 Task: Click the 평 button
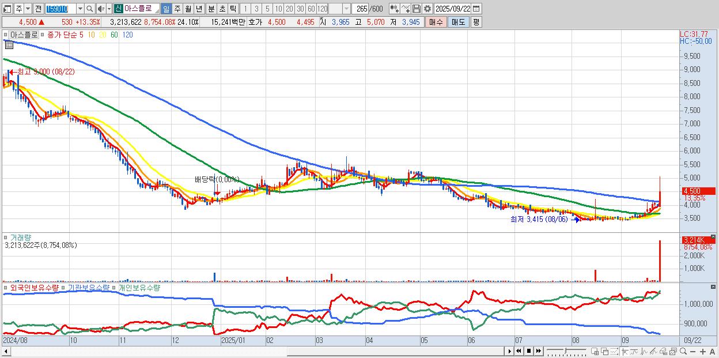(x=476, y=22)
